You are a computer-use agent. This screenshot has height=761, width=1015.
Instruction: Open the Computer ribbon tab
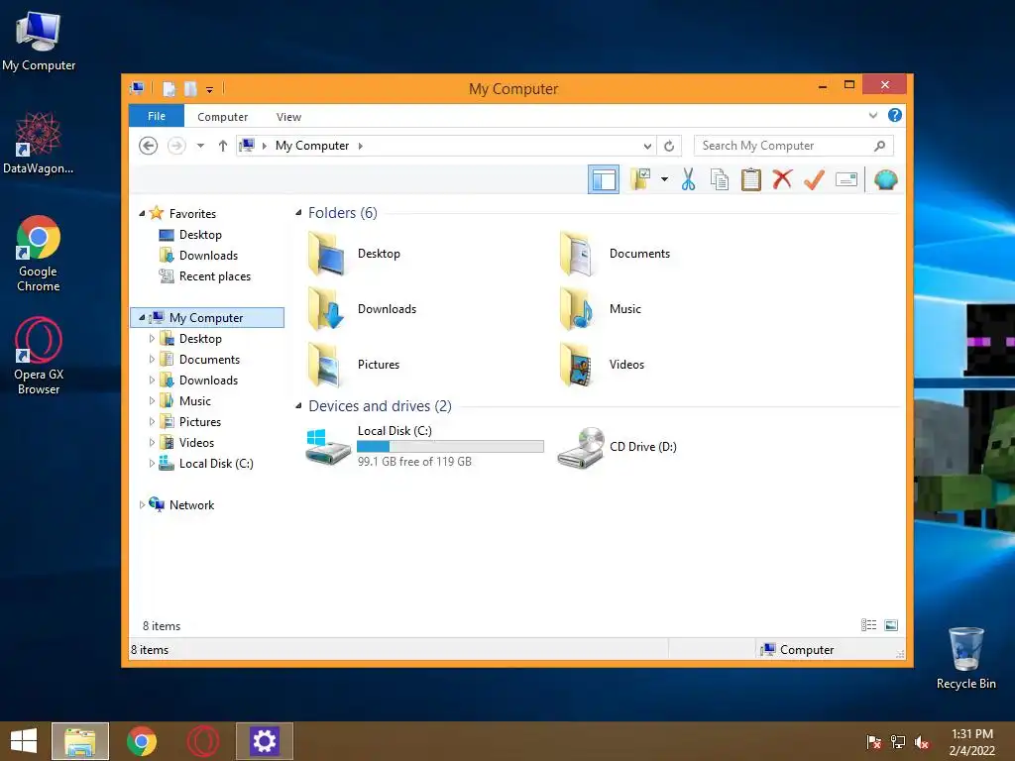(x=222, y=117)
